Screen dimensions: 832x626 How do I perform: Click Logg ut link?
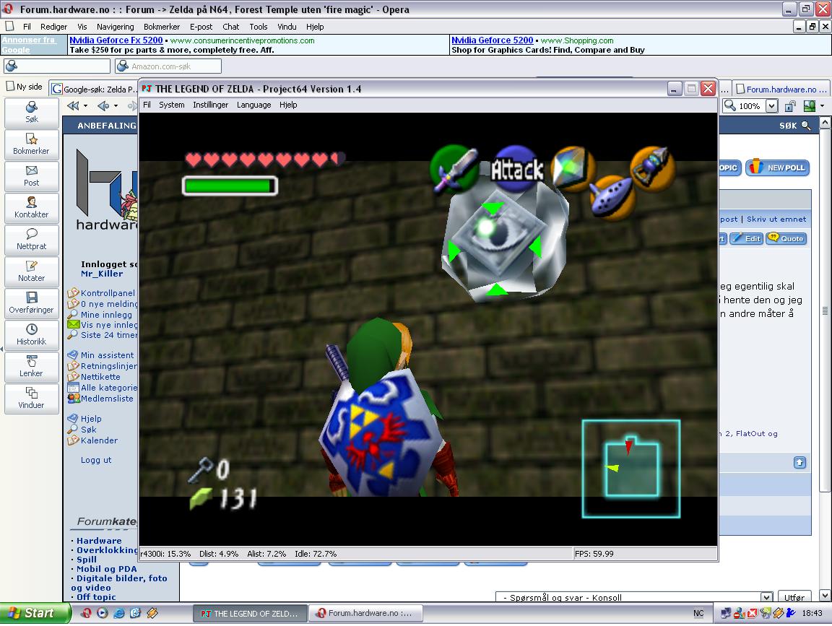[x=96, y=460]
